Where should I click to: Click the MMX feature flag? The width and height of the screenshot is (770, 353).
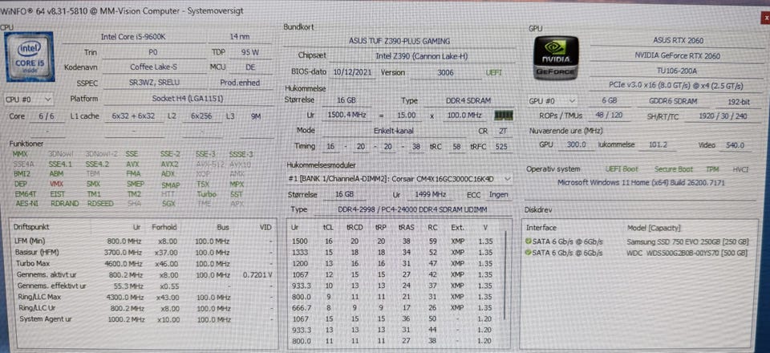tap(19, 154)
